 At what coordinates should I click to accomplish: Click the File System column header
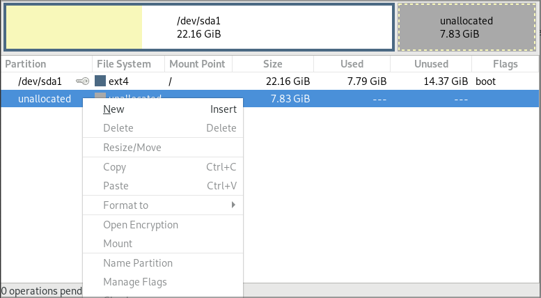pos(124,64)
